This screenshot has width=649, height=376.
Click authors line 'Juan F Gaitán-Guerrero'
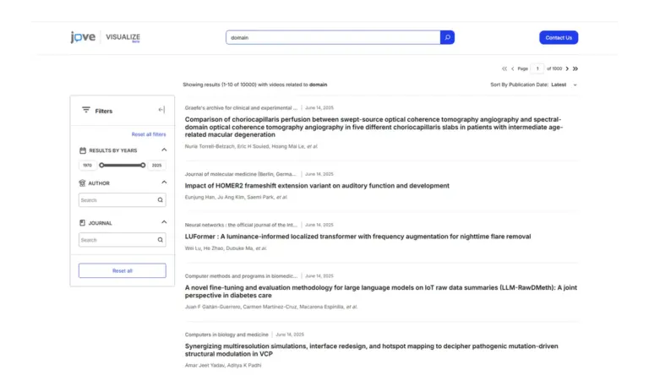coord(271,307)
